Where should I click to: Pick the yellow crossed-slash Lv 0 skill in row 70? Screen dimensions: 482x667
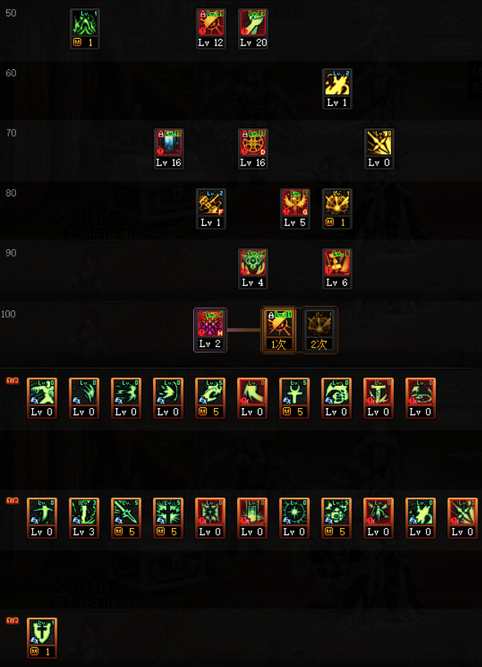coord(379,148)
